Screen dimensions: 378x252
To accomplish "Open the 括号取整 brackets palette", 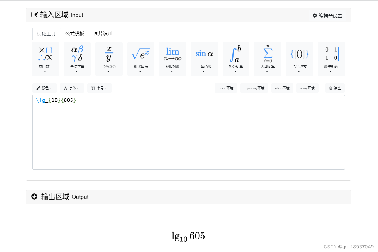I will pos(300,59).
